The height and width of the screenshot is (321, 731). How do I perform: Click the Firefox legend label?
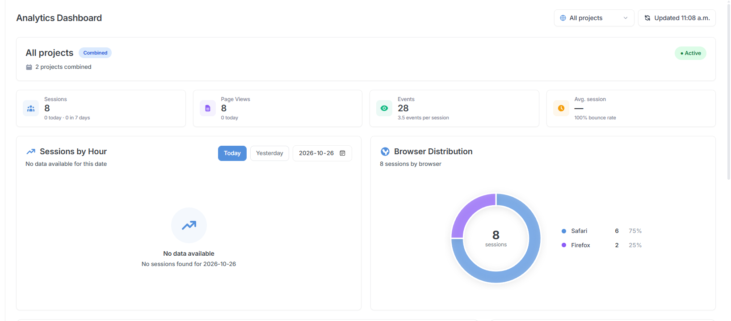point(580,245)
